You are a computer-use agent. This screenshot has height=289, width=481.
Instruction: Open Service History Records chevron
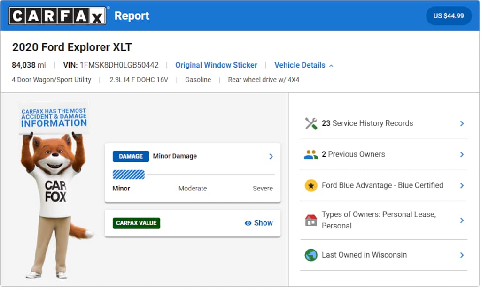coord(462,123)
